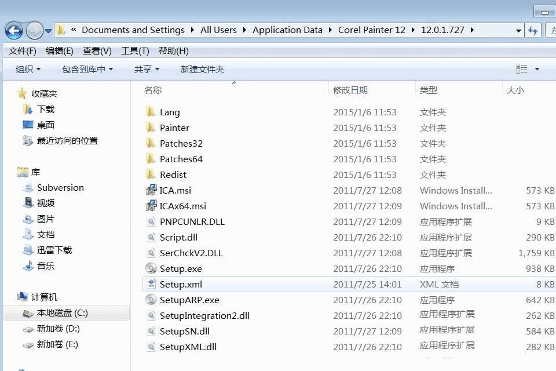Click the change view layout icon
Screen dimensions: 556x371
[521, 69]
